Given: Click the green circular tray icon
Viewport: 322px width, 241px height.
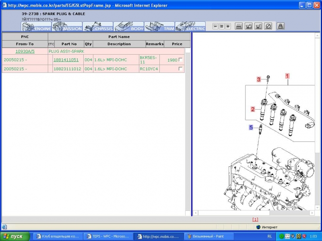Looking at the screenshot, I should tap(282, 236).
